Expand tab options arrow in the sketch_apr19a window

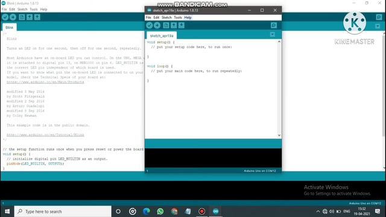pyautogui.click(x=273, y=34)
